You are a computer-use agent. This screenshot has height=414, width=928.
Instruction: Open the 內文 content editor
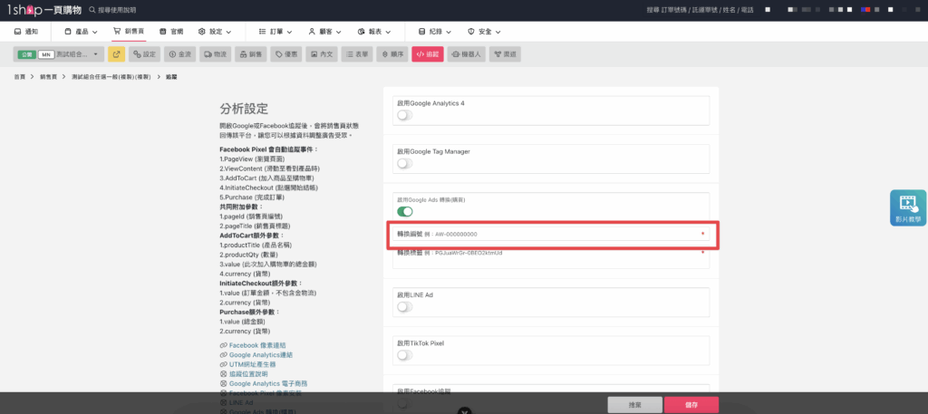pos(322,54)
